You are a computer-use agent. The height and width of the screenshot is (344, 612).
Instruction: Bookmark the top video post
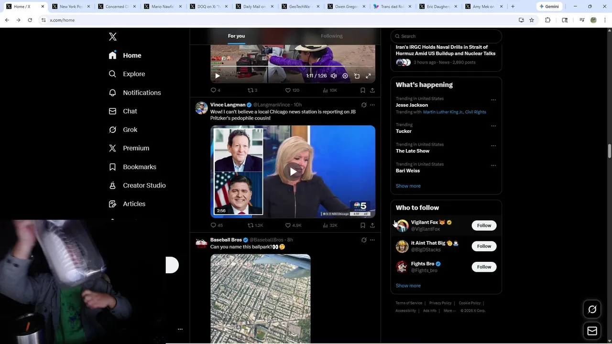[x=362, y=90]
